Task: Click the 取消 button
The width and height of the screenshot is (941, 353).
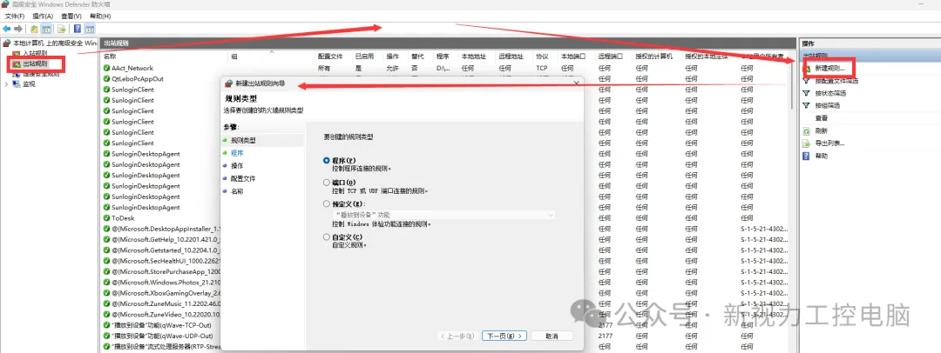Action: 552,336
